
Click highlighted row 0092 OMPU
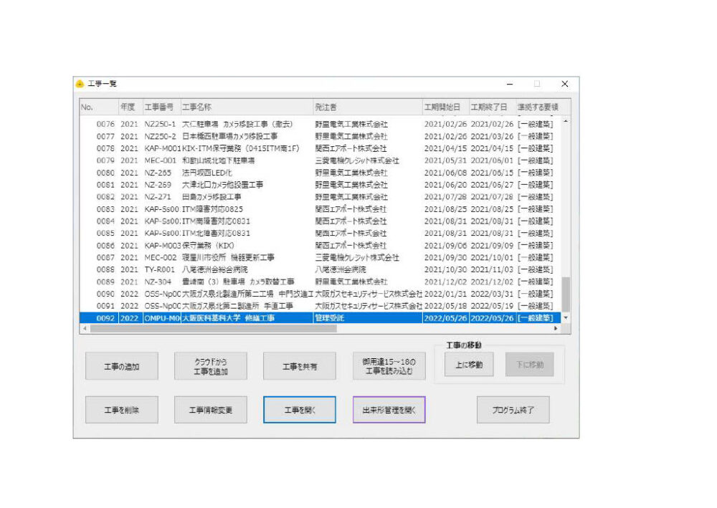[320, 318]
